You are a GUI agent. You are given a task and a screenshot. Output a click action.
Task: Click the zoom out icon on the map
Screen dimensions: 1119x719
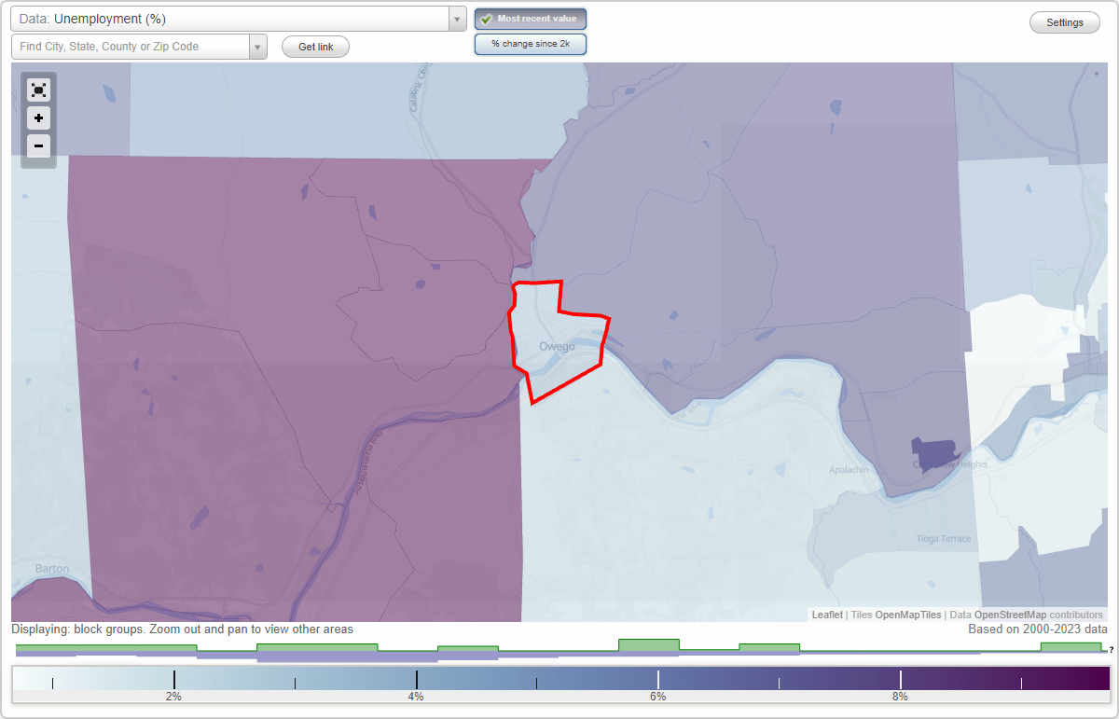tap(38, 146)
